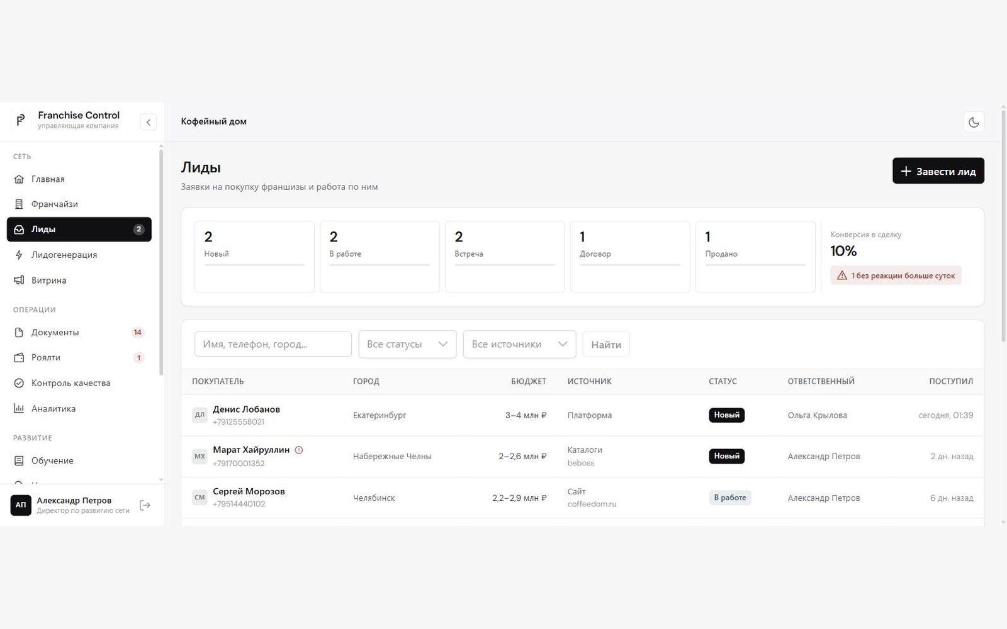Open the Все статусы dropdown
The image size is (1007, 629).
(x=407, y=344)
